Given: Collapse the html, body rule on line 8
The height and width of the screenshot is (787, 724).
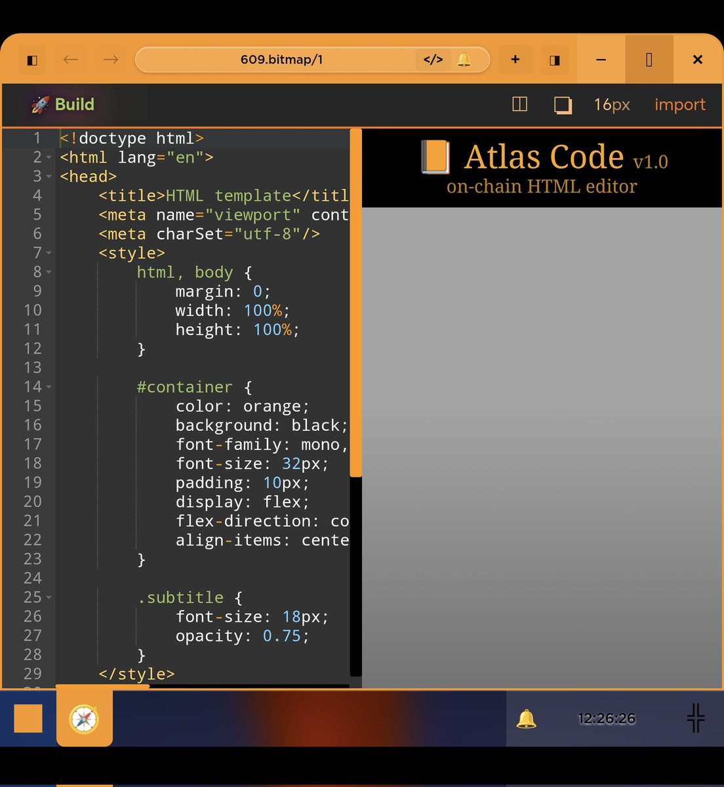Looking at the screenshot, I should [x=49, y=272].
